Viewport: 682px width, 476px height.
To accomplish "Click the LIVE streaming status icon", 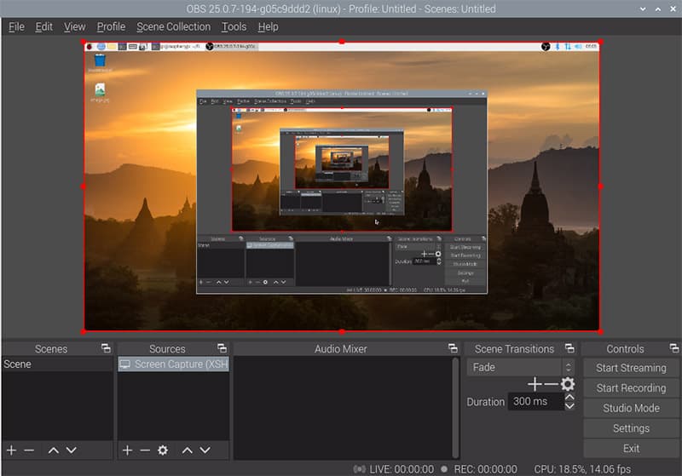I will pos(359,469).
